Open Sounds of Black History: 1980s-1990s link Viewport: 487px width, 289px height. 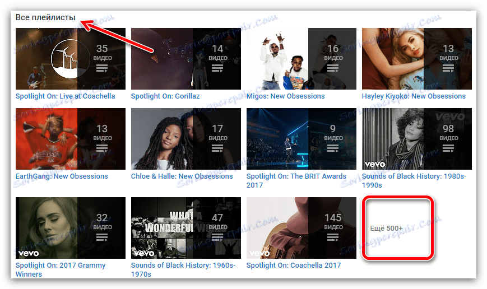click(x=414, y=181)
